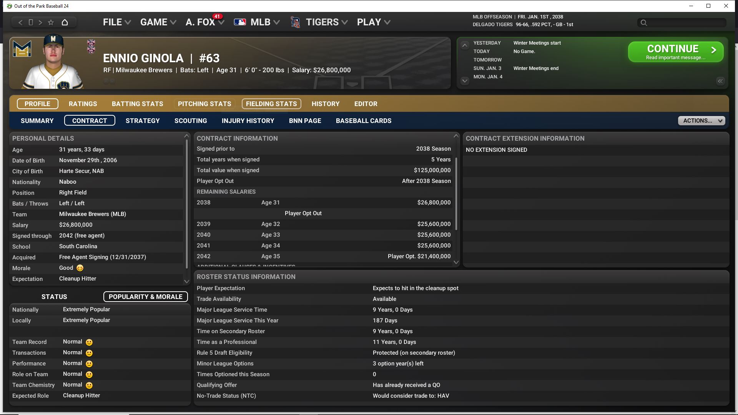The height and width of the screenshot is (415, 738).
Task: Open the Actions dropdown
Action: [701, 121]
